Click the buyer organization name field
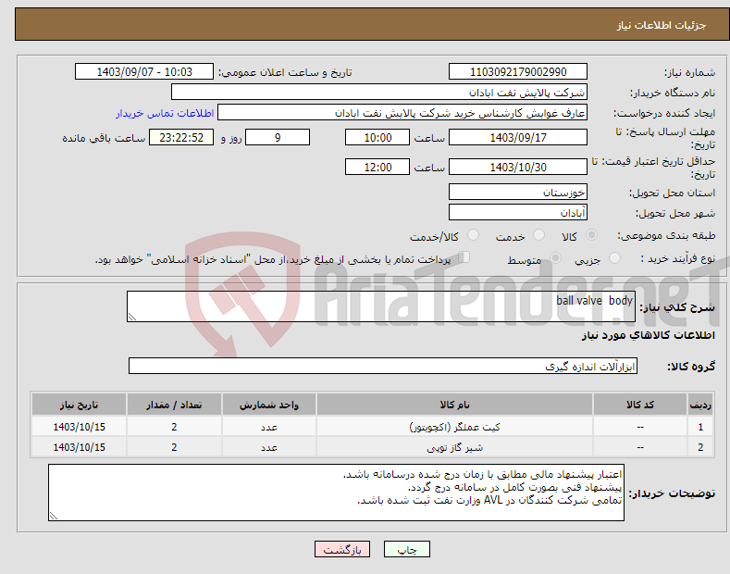This screenshot has height=574, width=730. click(x=379, y=93)
